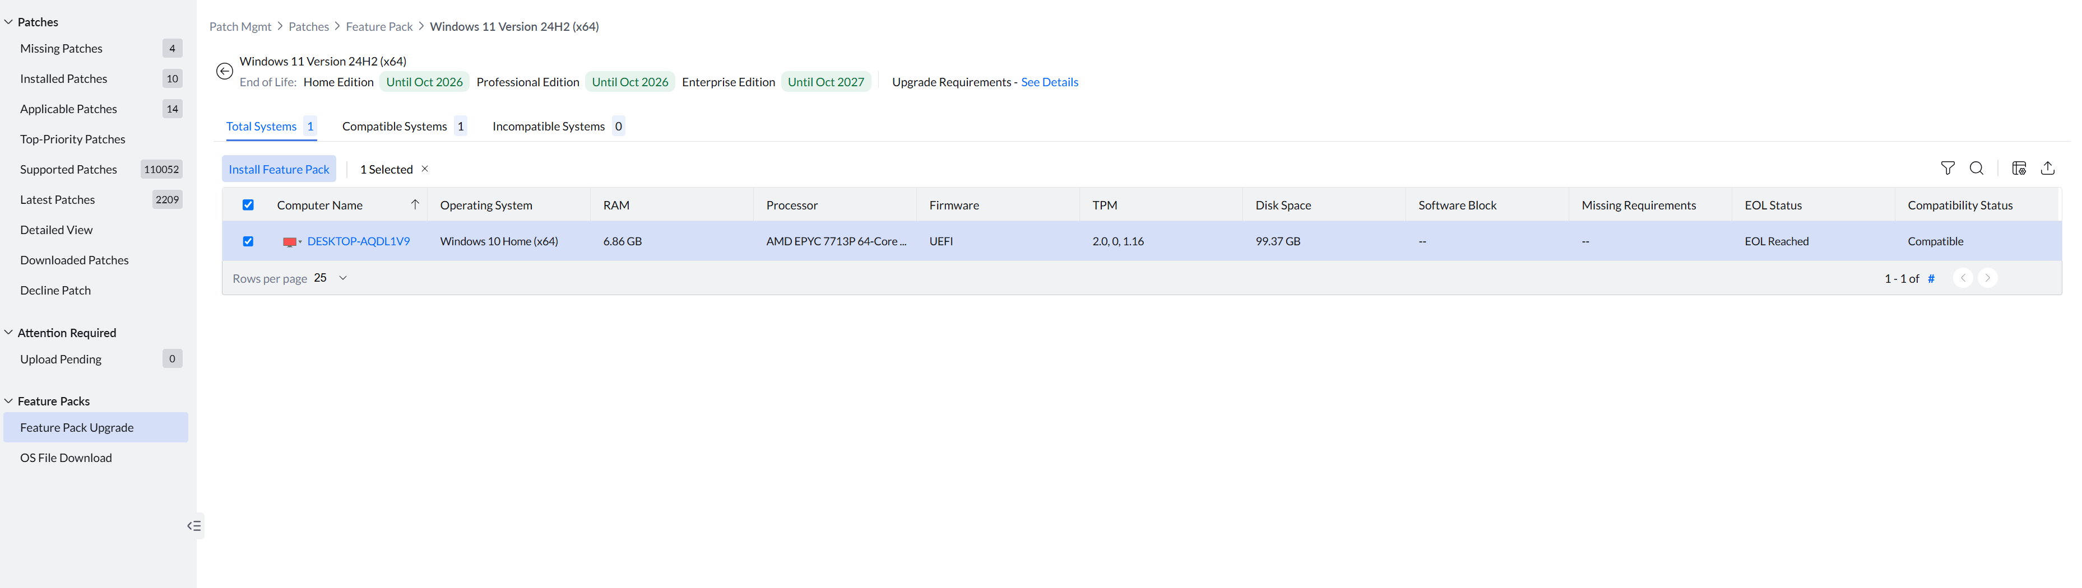Click the 99.37 GB disk space cell

click(x=1278, y=241)
